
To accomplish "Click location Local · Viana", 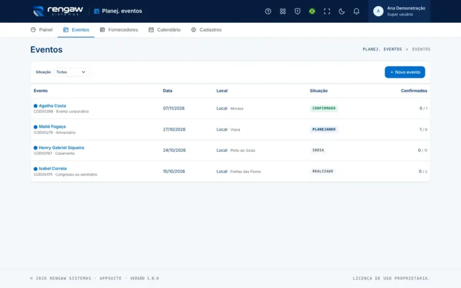I will click(x=228, y=130).
